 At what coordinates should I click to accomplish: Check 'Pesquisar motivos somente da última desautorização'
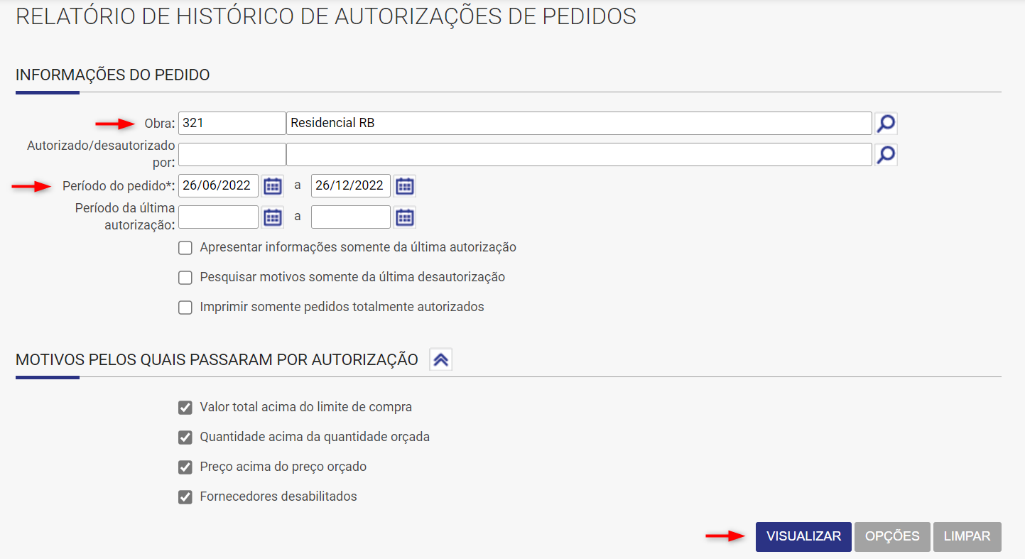185,278
